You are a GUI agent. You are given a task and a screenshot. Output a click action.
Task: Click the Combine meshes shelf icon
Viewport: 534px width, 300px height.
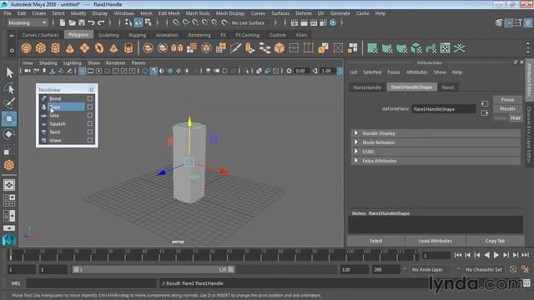pos(148,48)
